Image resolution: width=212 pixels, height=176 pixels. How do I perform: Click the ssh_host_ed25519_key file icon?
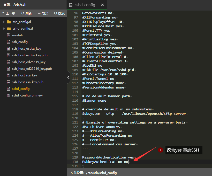[9, 62]
